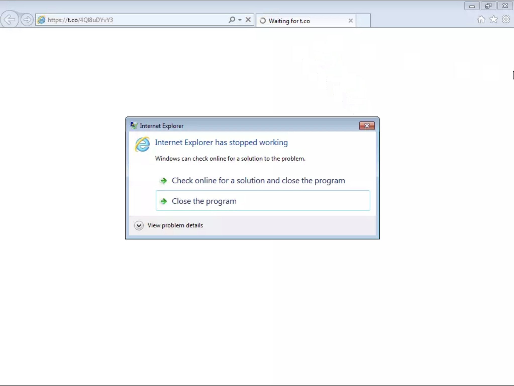Screen dimensions: 514x386
Task: Expand 'View problem details' chevron
Action: pos(139,225)
